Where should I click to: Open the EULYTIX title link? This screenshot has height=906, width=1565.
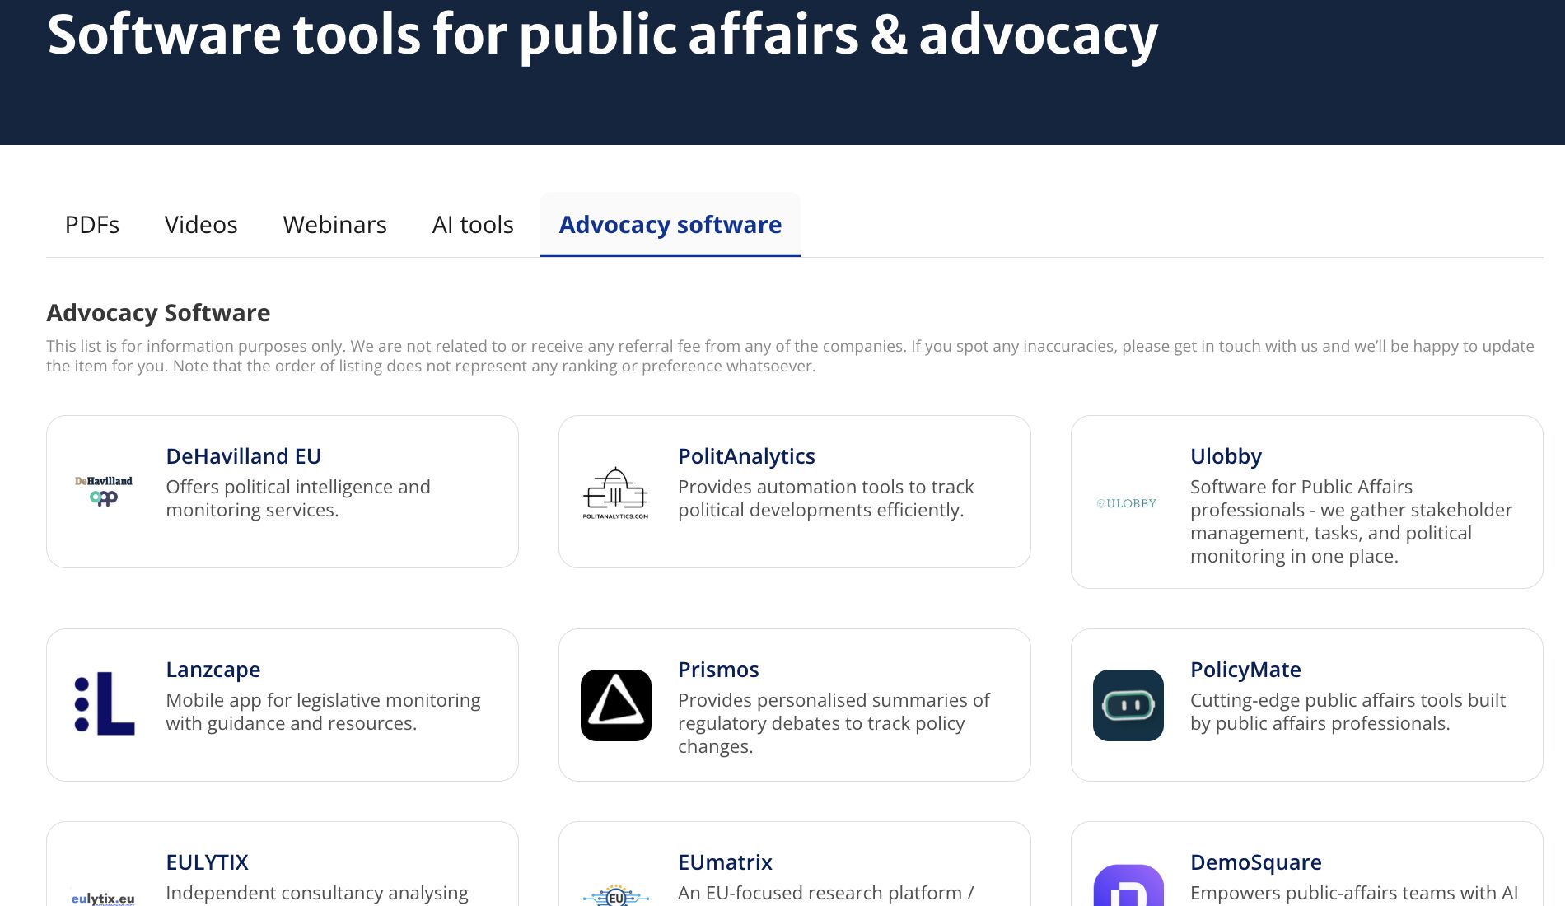[x=207, y=862]
